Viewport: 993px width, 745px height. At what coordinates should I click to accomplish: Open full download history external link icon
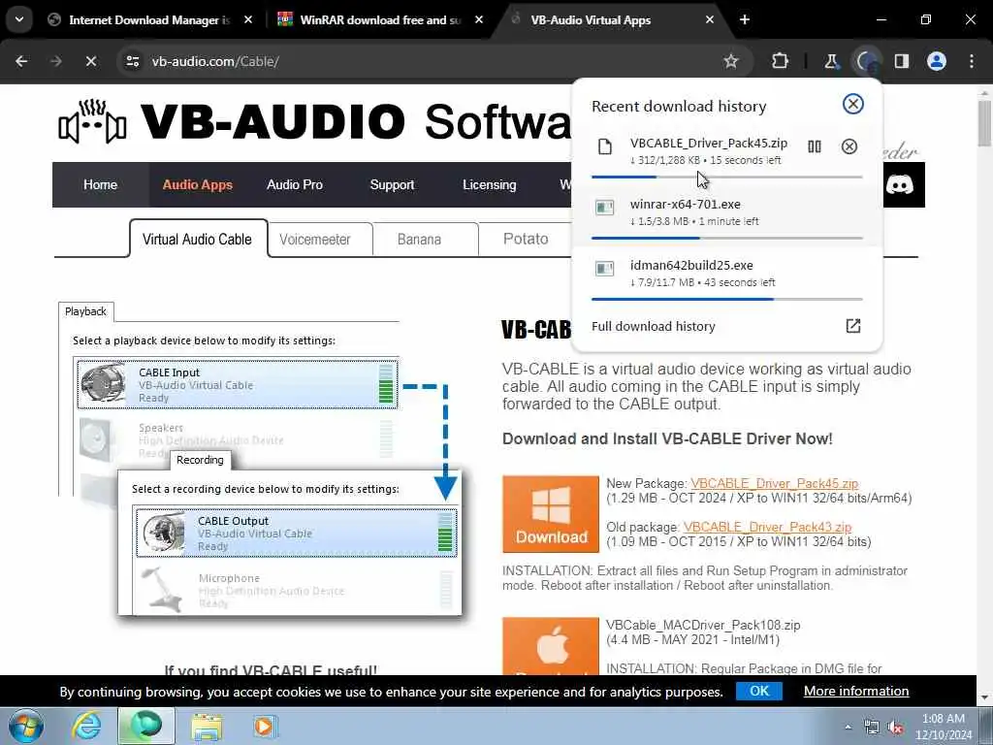(x=853, y=326)
